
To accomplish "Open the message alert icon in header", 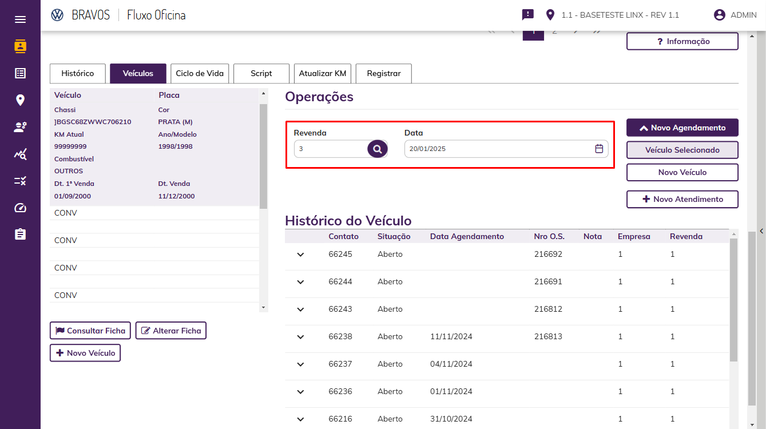I will click(x=527, y=15).
